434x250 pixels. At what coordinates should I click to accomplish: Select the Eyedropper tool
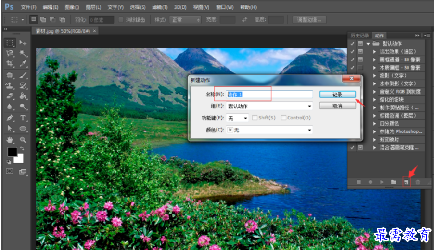(23, 63)
